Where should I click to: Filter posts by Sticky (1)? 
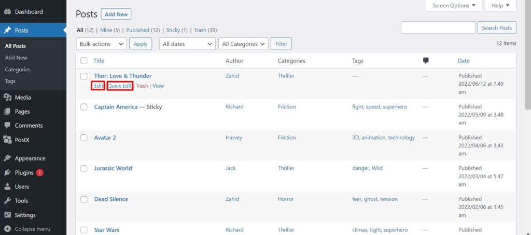click(x=177, y=30)
